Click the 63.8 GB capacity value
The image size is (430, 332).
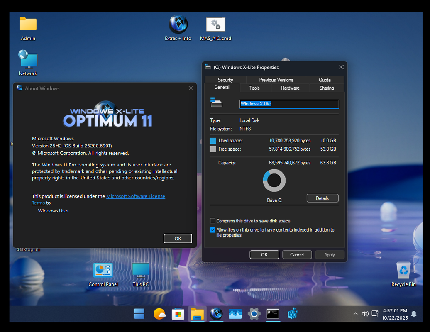[328, 163]
